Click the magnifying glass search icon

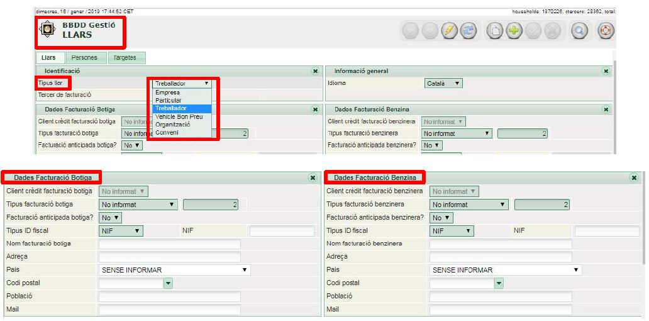point(579,31)
